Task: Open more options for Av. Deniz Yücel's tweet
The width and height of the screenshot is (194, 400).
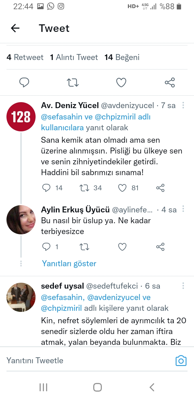Action: pos(183,105)
